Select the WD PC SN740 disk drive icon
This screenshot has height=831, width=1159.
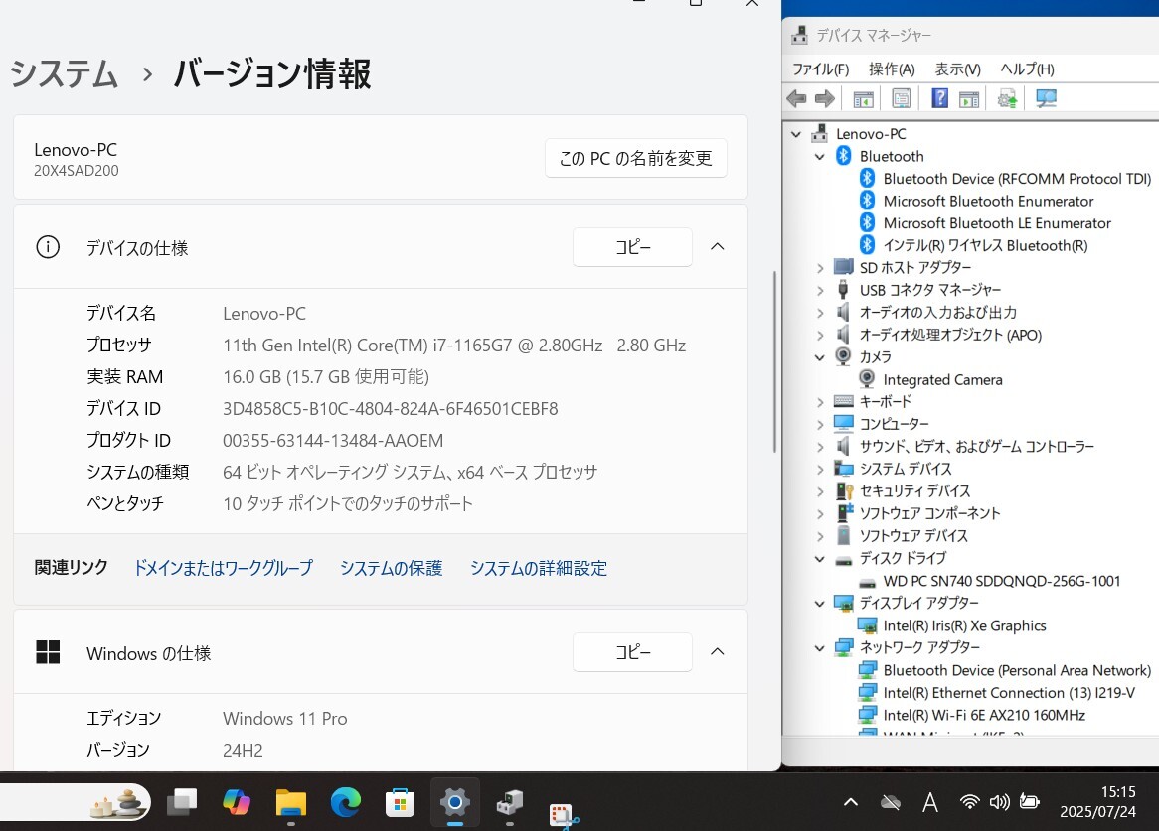(x=867, y=581)
